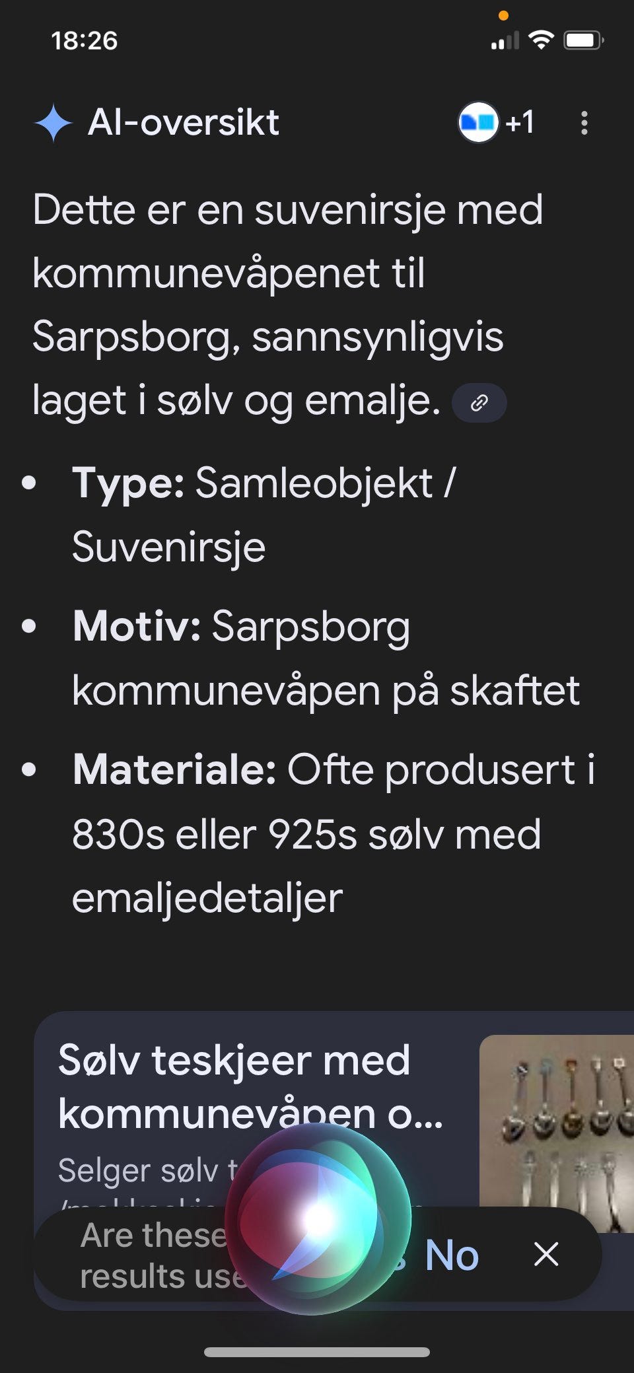Tap the blue AI sparkle icon

(x=53, y=123)
